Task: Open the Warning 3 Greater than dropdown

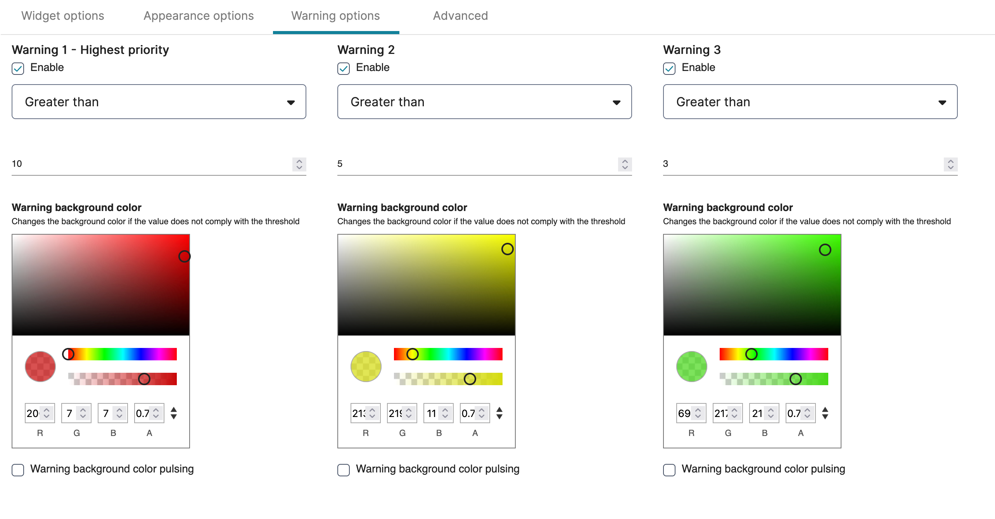Action: click(x=810, y=102)
